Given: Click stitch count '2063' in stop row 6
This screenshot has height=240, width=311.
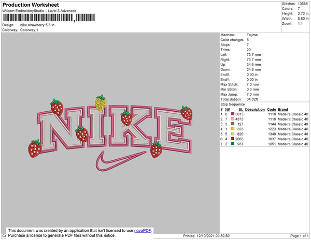Looking at the screenshot, I should pos(239,139).
